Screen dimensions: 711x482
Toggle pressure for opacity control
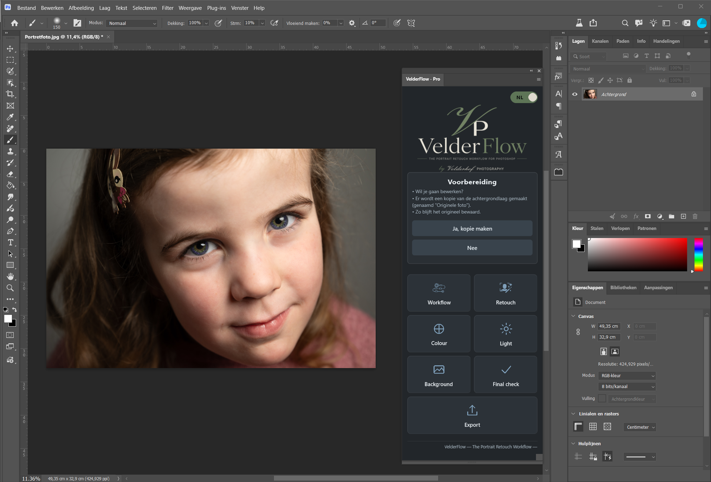coord(218,23)
